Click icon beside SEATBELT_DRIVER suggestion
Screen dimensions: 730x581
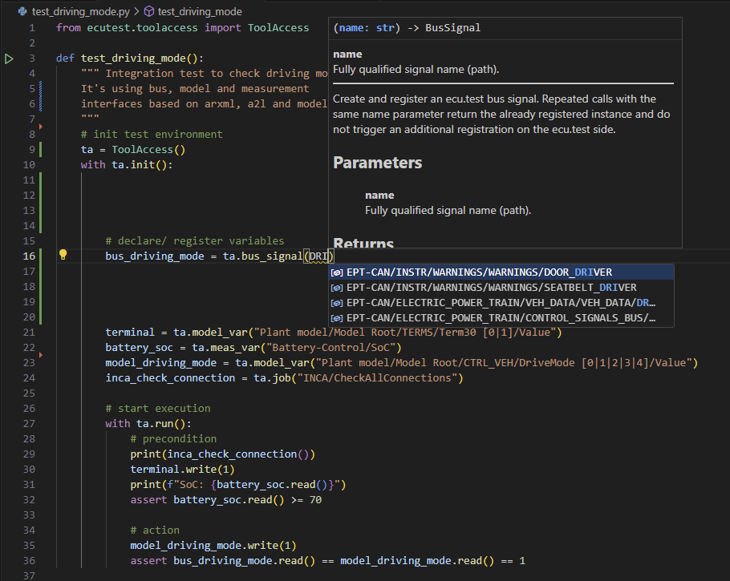pos(338,288)
